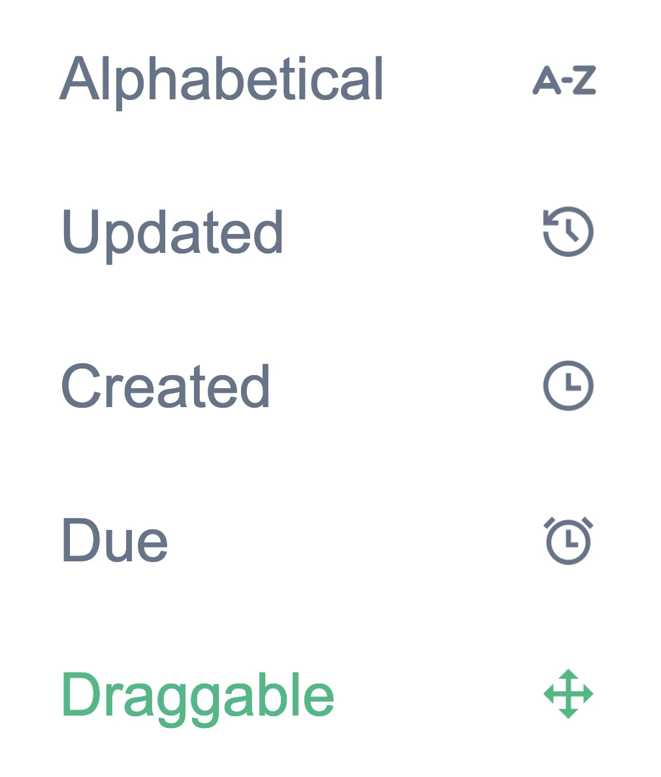Click the Due alarm clock icon
Viewport: 661px width, 777px height.
(x=568, y=540)
